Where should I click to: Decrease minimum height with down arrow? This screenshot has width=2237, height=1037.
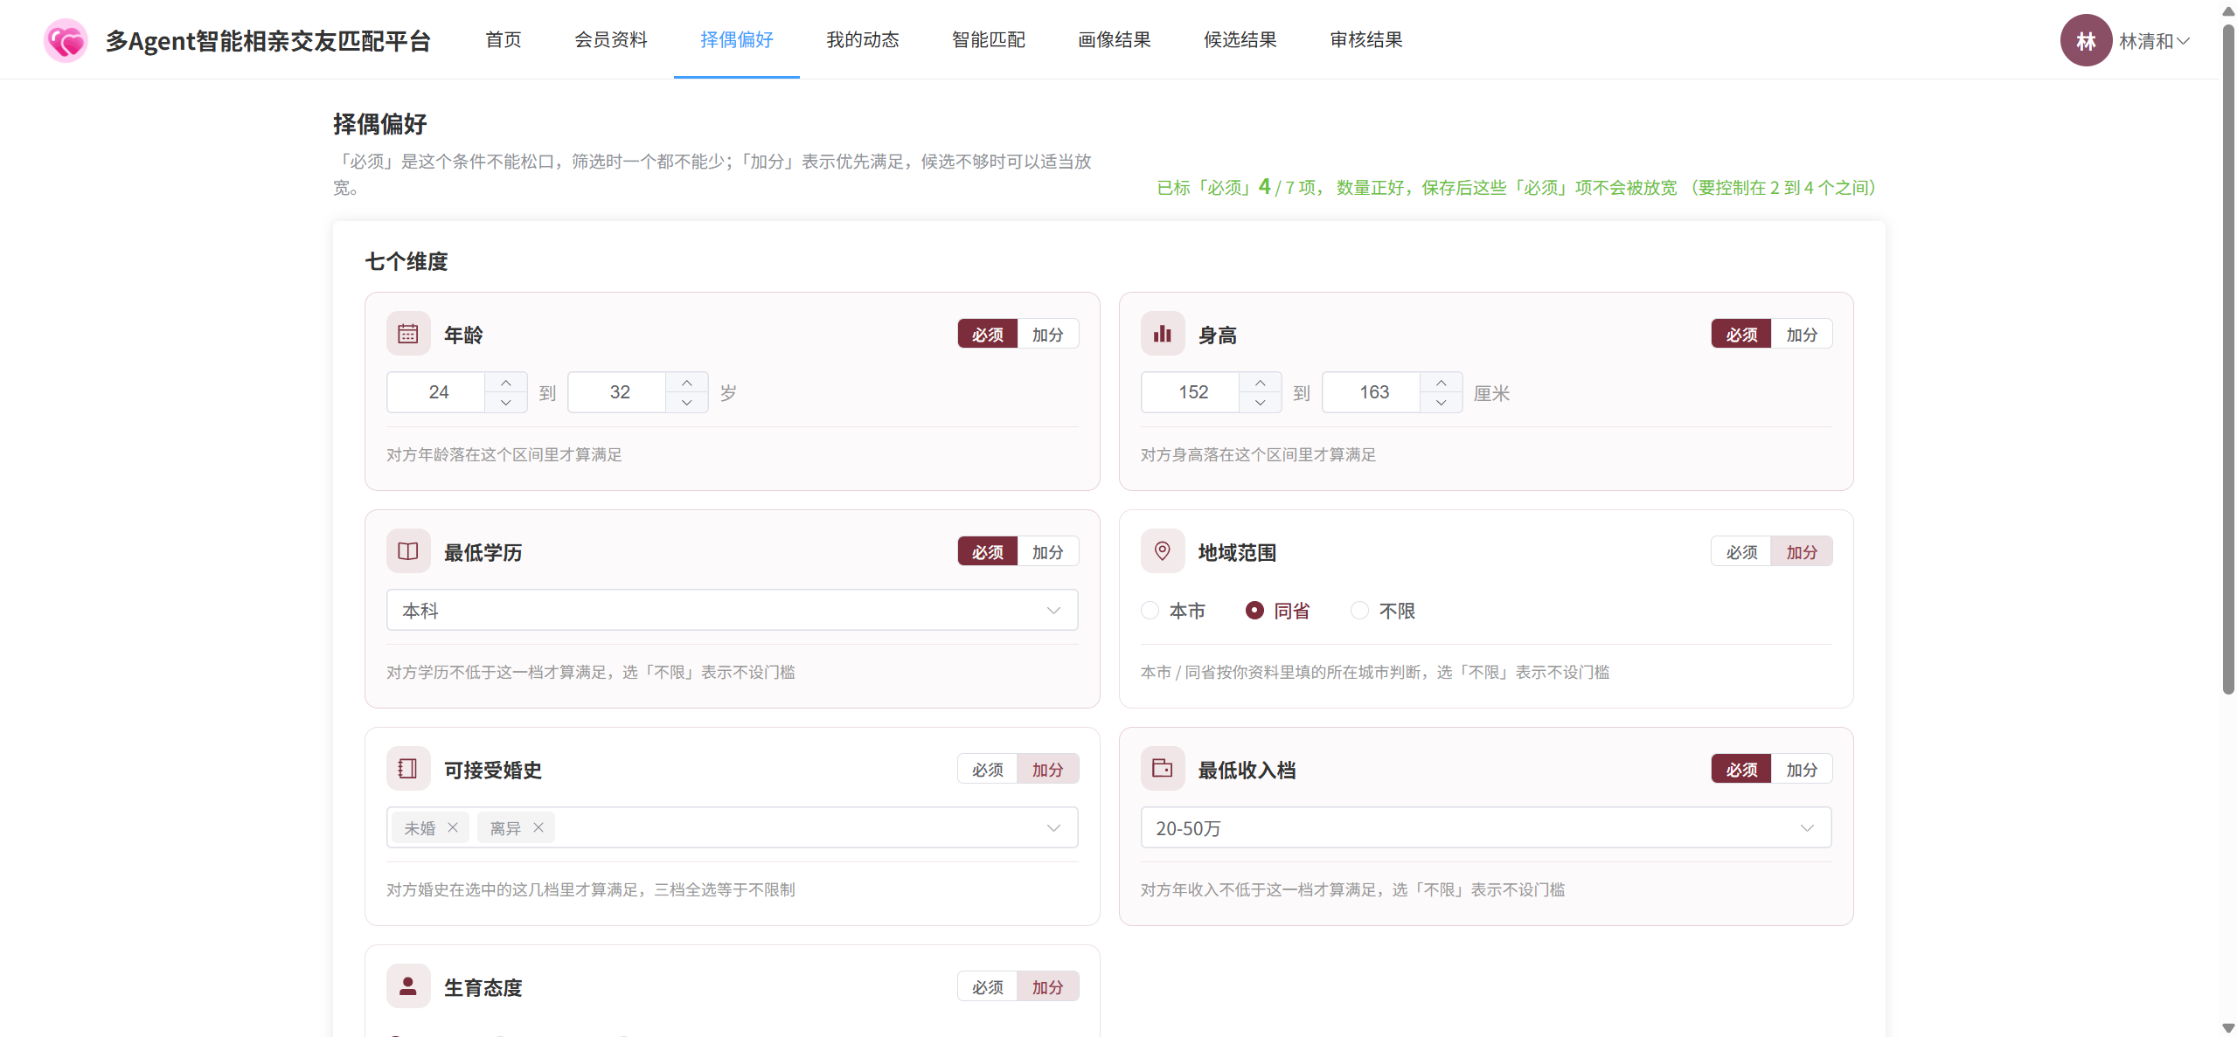click(x=1260, y=403)
